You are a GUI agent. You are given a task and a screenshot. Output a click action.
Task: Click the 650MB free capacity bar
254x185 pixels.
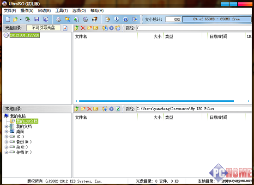(x=217, y=19)
